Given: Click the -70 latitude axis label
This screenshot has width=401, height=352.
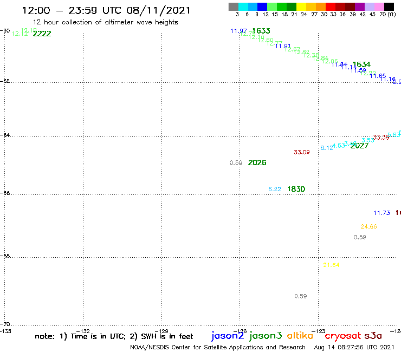Looking at the screenshot, I should coord(5,324).
